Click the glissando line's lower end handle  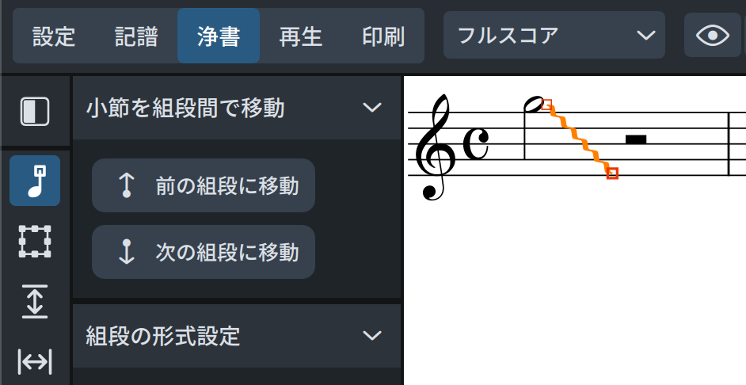point(612,173)
